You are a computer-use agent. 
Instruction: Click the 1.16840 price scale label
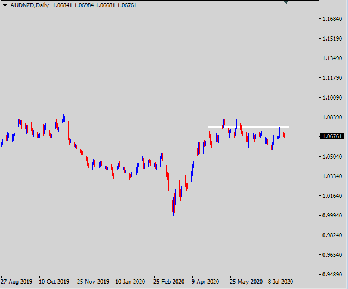pyautogui.click(x=332, y=19)
